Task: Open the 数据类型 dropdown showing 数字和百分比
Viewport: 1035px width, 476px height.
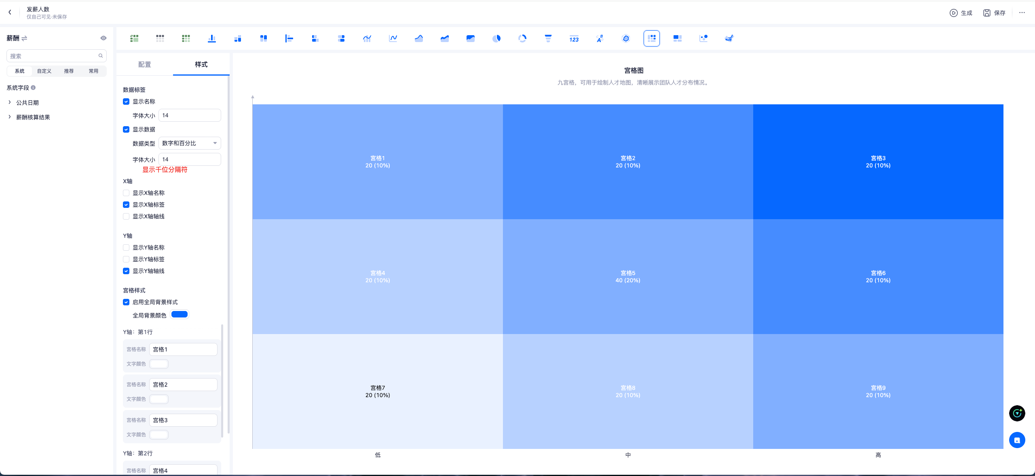Action: click(x=190, y=143)
